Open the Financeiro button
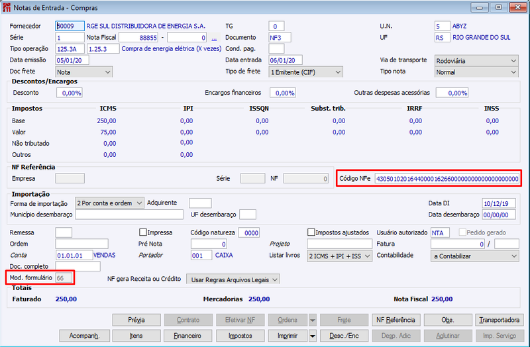Image resolution: width=530 pixels, height=347 pixels. pos(188,336)
